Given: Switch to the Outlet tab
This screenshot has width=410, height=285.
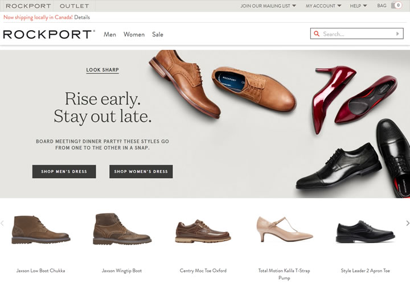Looking at the screenshot, I should (74, 6).
